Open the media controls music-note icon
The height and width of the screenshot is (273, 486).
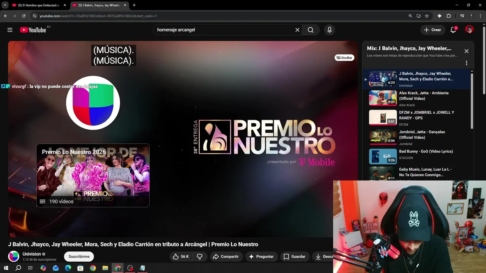462,16
